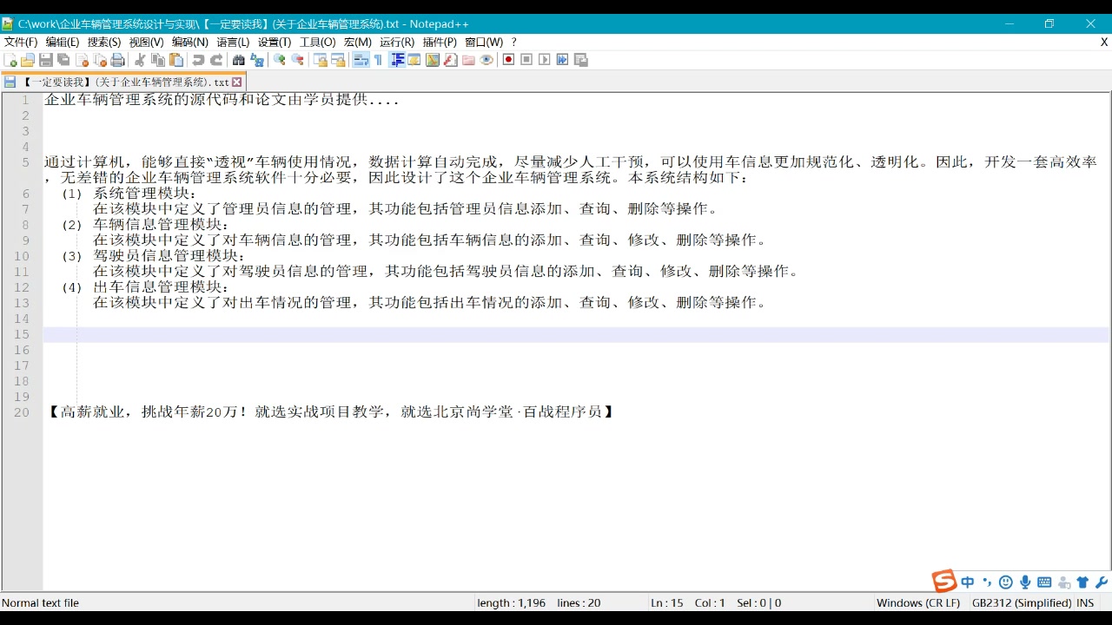Open the 视图(V) menu
The image size is (1112, 625).
146,42
